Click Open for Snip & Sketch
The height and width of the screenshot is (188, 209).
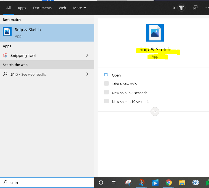[x=116, y=75]
